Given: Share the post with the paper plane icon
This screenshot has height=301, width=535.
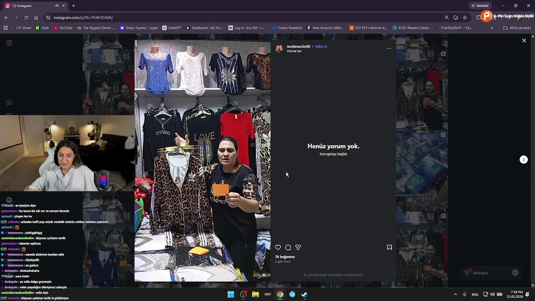Looking at the screenshot, I should click(x=298, y=247).
